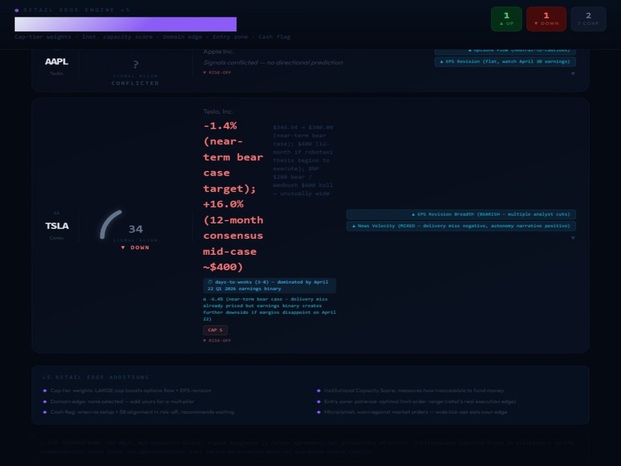
Task: Click the 'Tesla, Inc.' company name
Action: coord(218,112)
